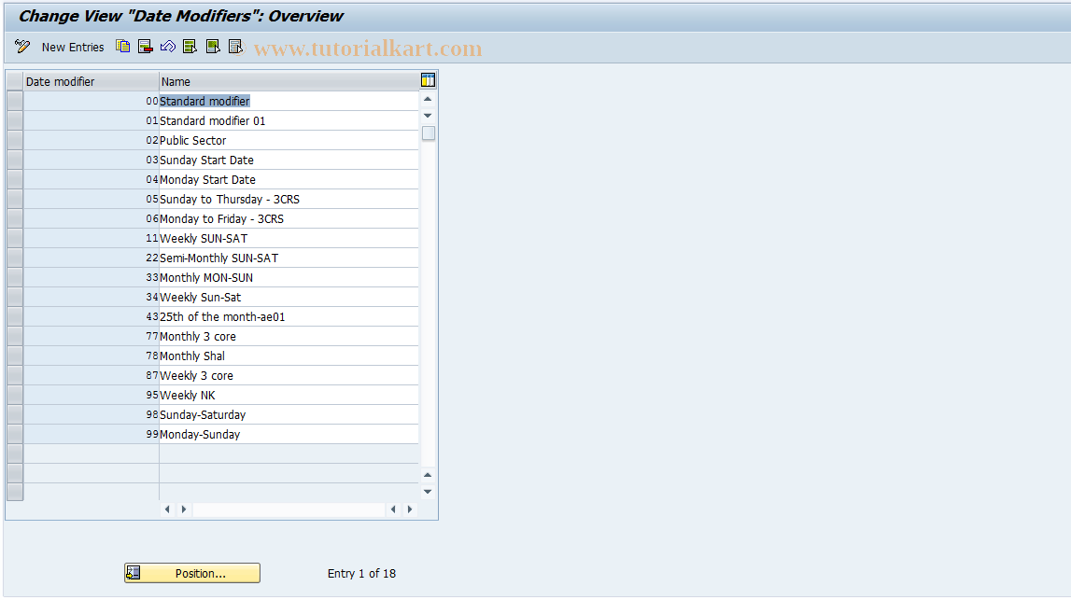Click the Undo Change toolbar icon

[x=167, y=47]
